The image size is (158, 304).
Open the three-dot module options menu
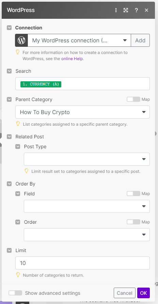point(116,10)
